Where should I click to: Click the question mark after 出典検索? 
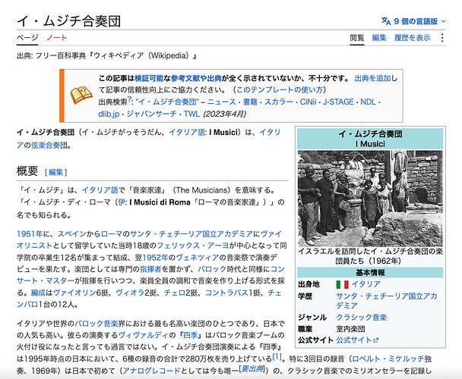(x=129, y=99)
